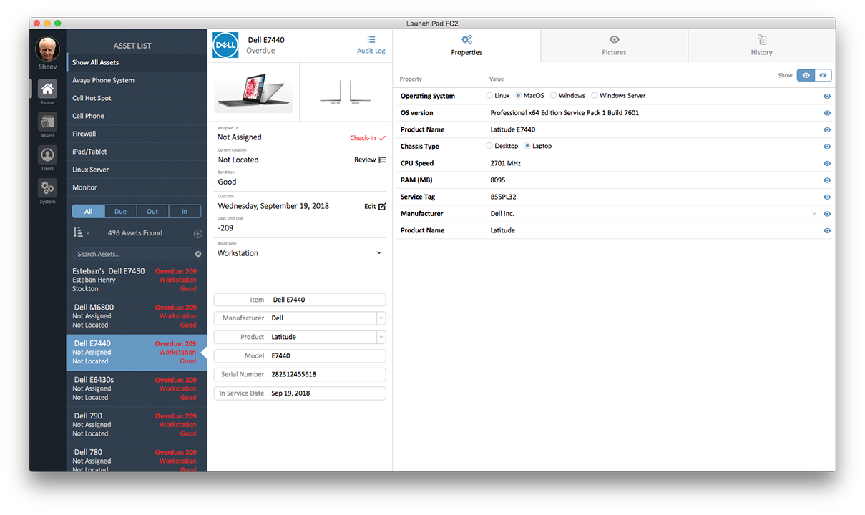Click the laptop side-profile thumbnail
The width and height of the screenshot is (865, 515).
tap(344, 92)
